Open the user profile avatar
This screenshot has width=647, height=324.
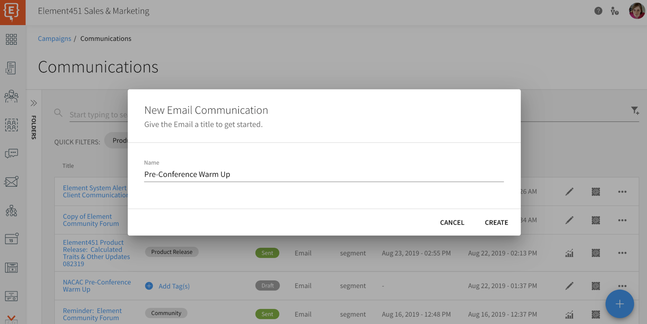coord(637,11)
